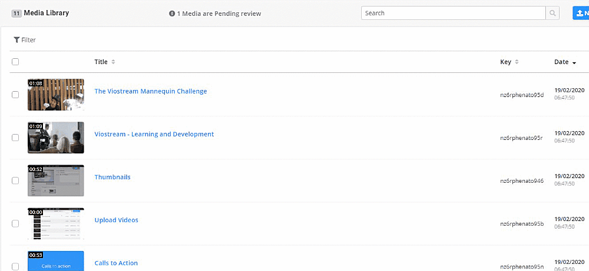Open The Viostream Mannequin Challenge link
The height and width of the screenshot is (271, 589).
click(151, 91)
